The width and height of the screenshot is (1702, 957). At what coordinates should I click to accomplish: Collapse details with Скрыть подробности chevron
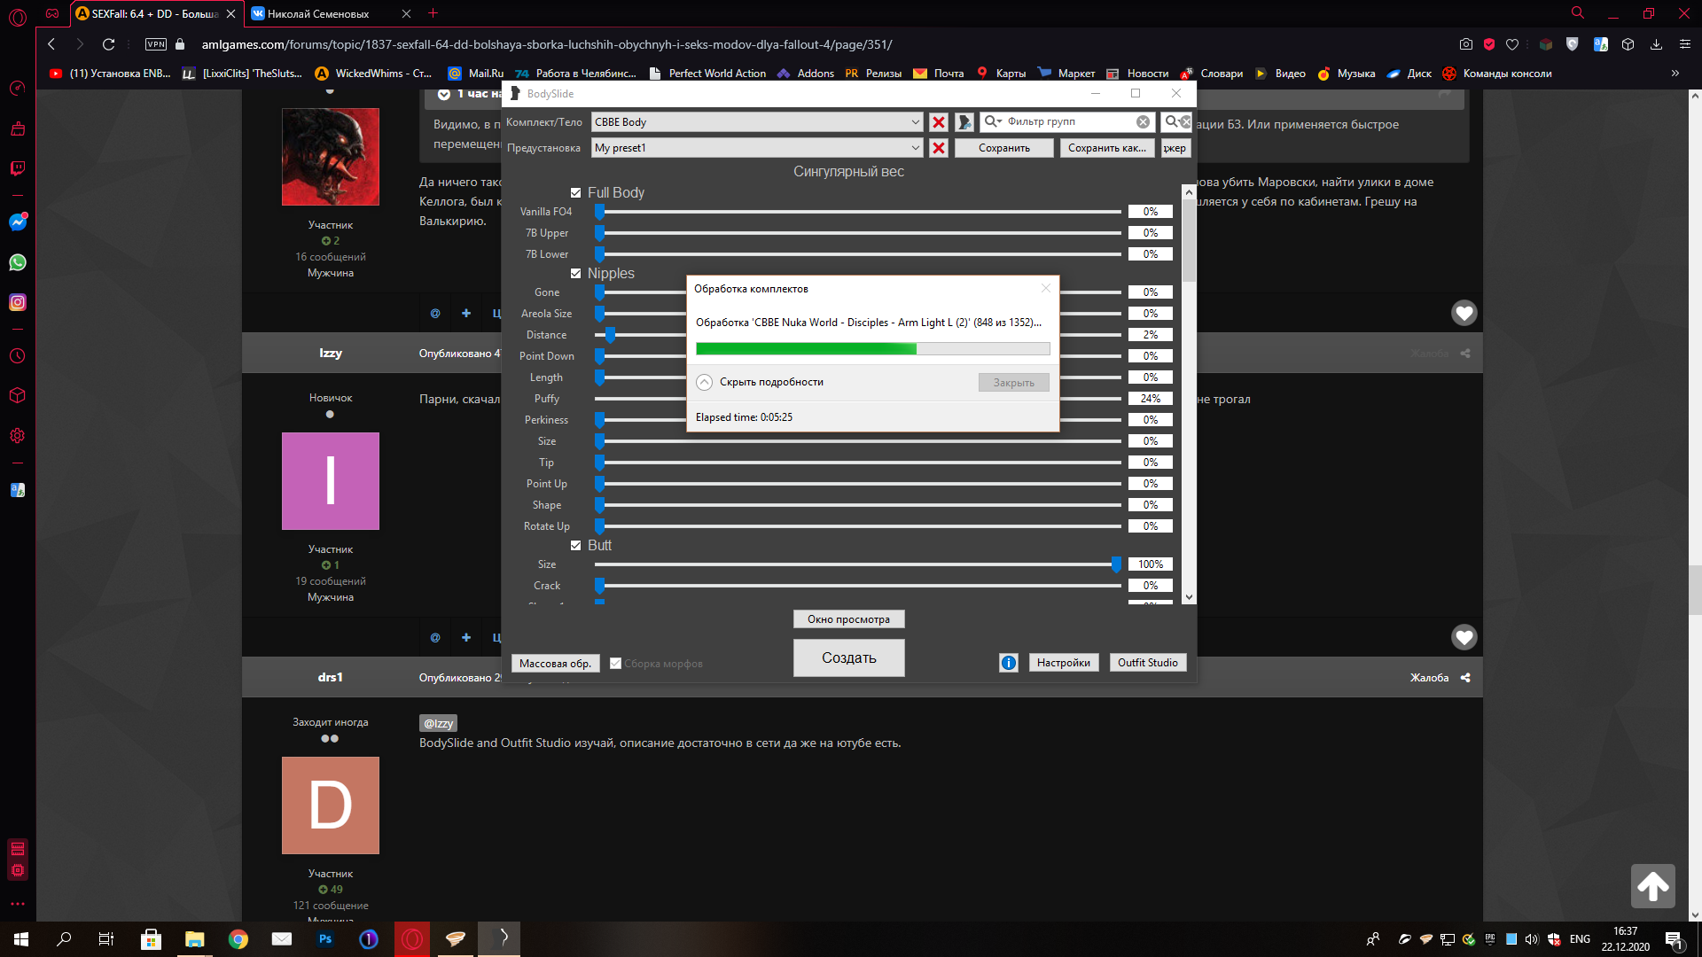click(x=705, y=382)
